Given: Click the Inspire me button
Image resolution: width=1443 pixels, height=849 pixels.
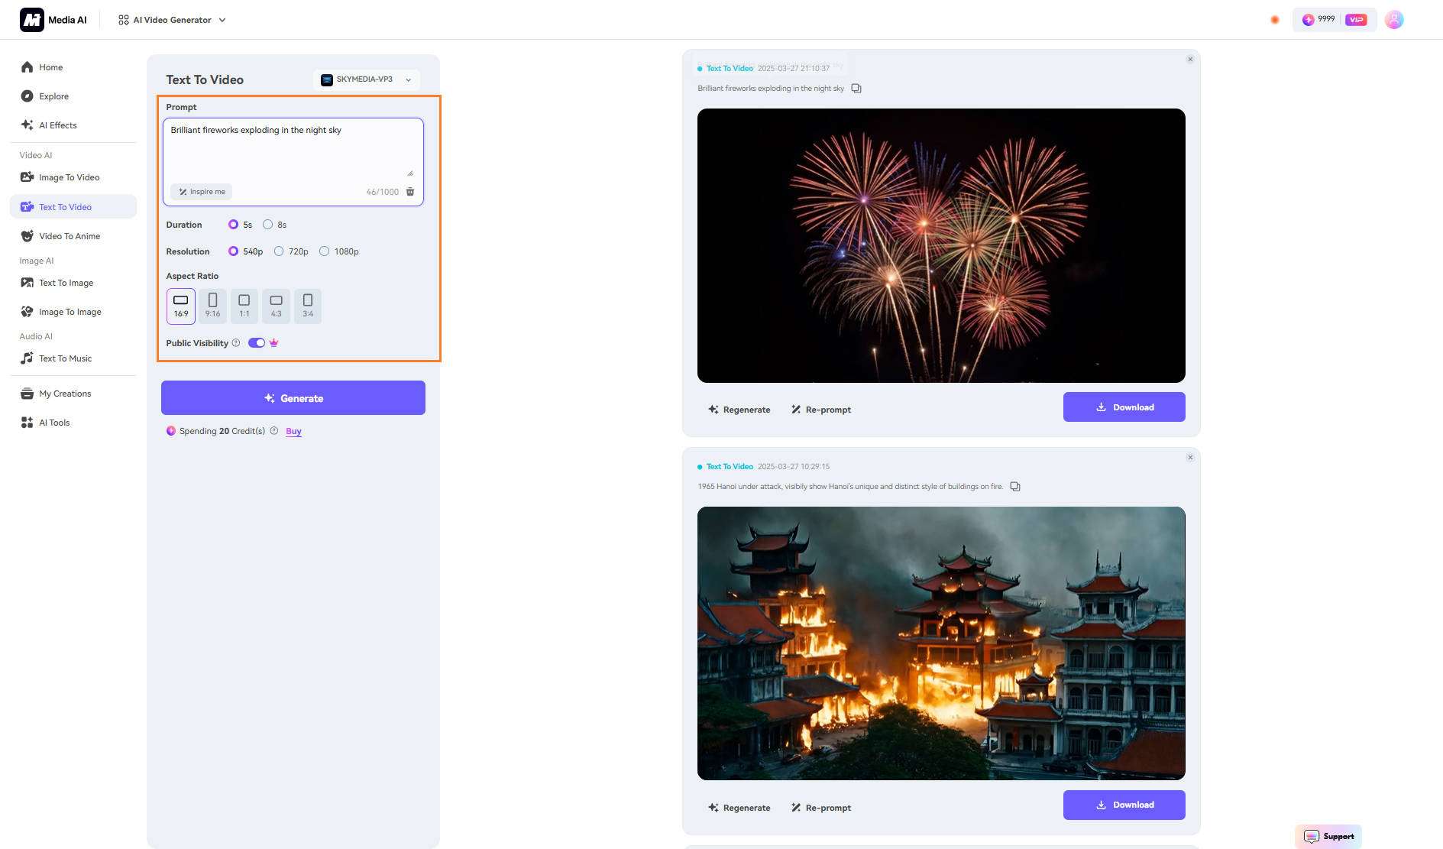Looking at the screenshot, I should point(202,192).
